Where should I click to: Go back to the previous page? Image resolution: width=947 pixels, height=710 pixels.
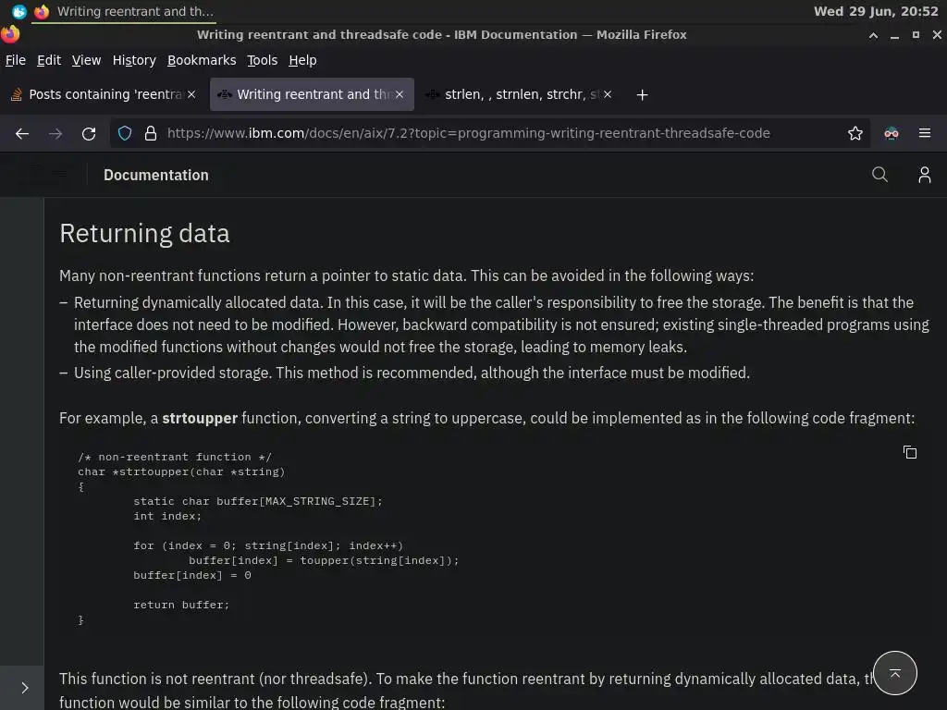click(22, 133)
